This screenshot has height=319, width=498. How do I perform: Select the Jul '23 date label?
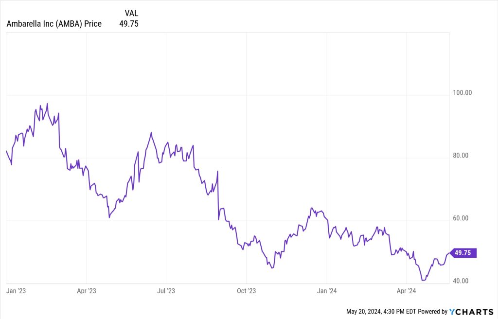(x=166, y=291)
